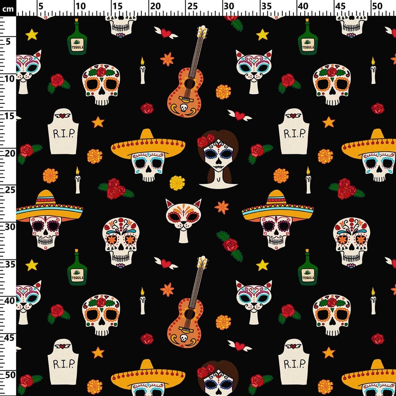Image resolution: width=396 pixels, height=396 pixels.
Task: Select the 5 mark on the vertical ruler
Action: 9,42
